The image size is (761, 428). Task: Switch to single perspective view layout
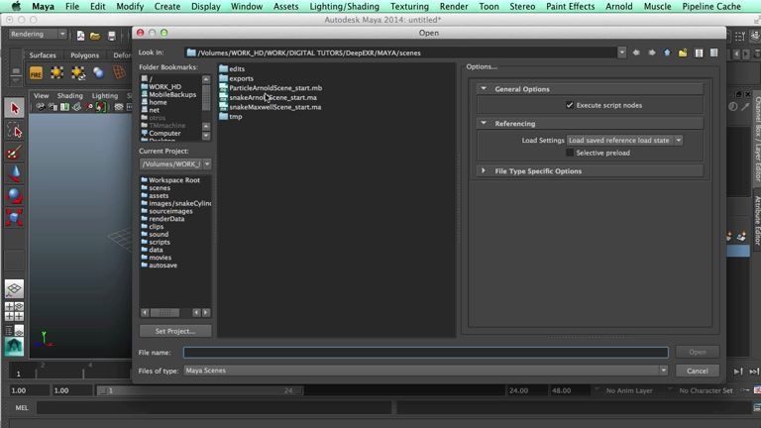pos(14,288)
